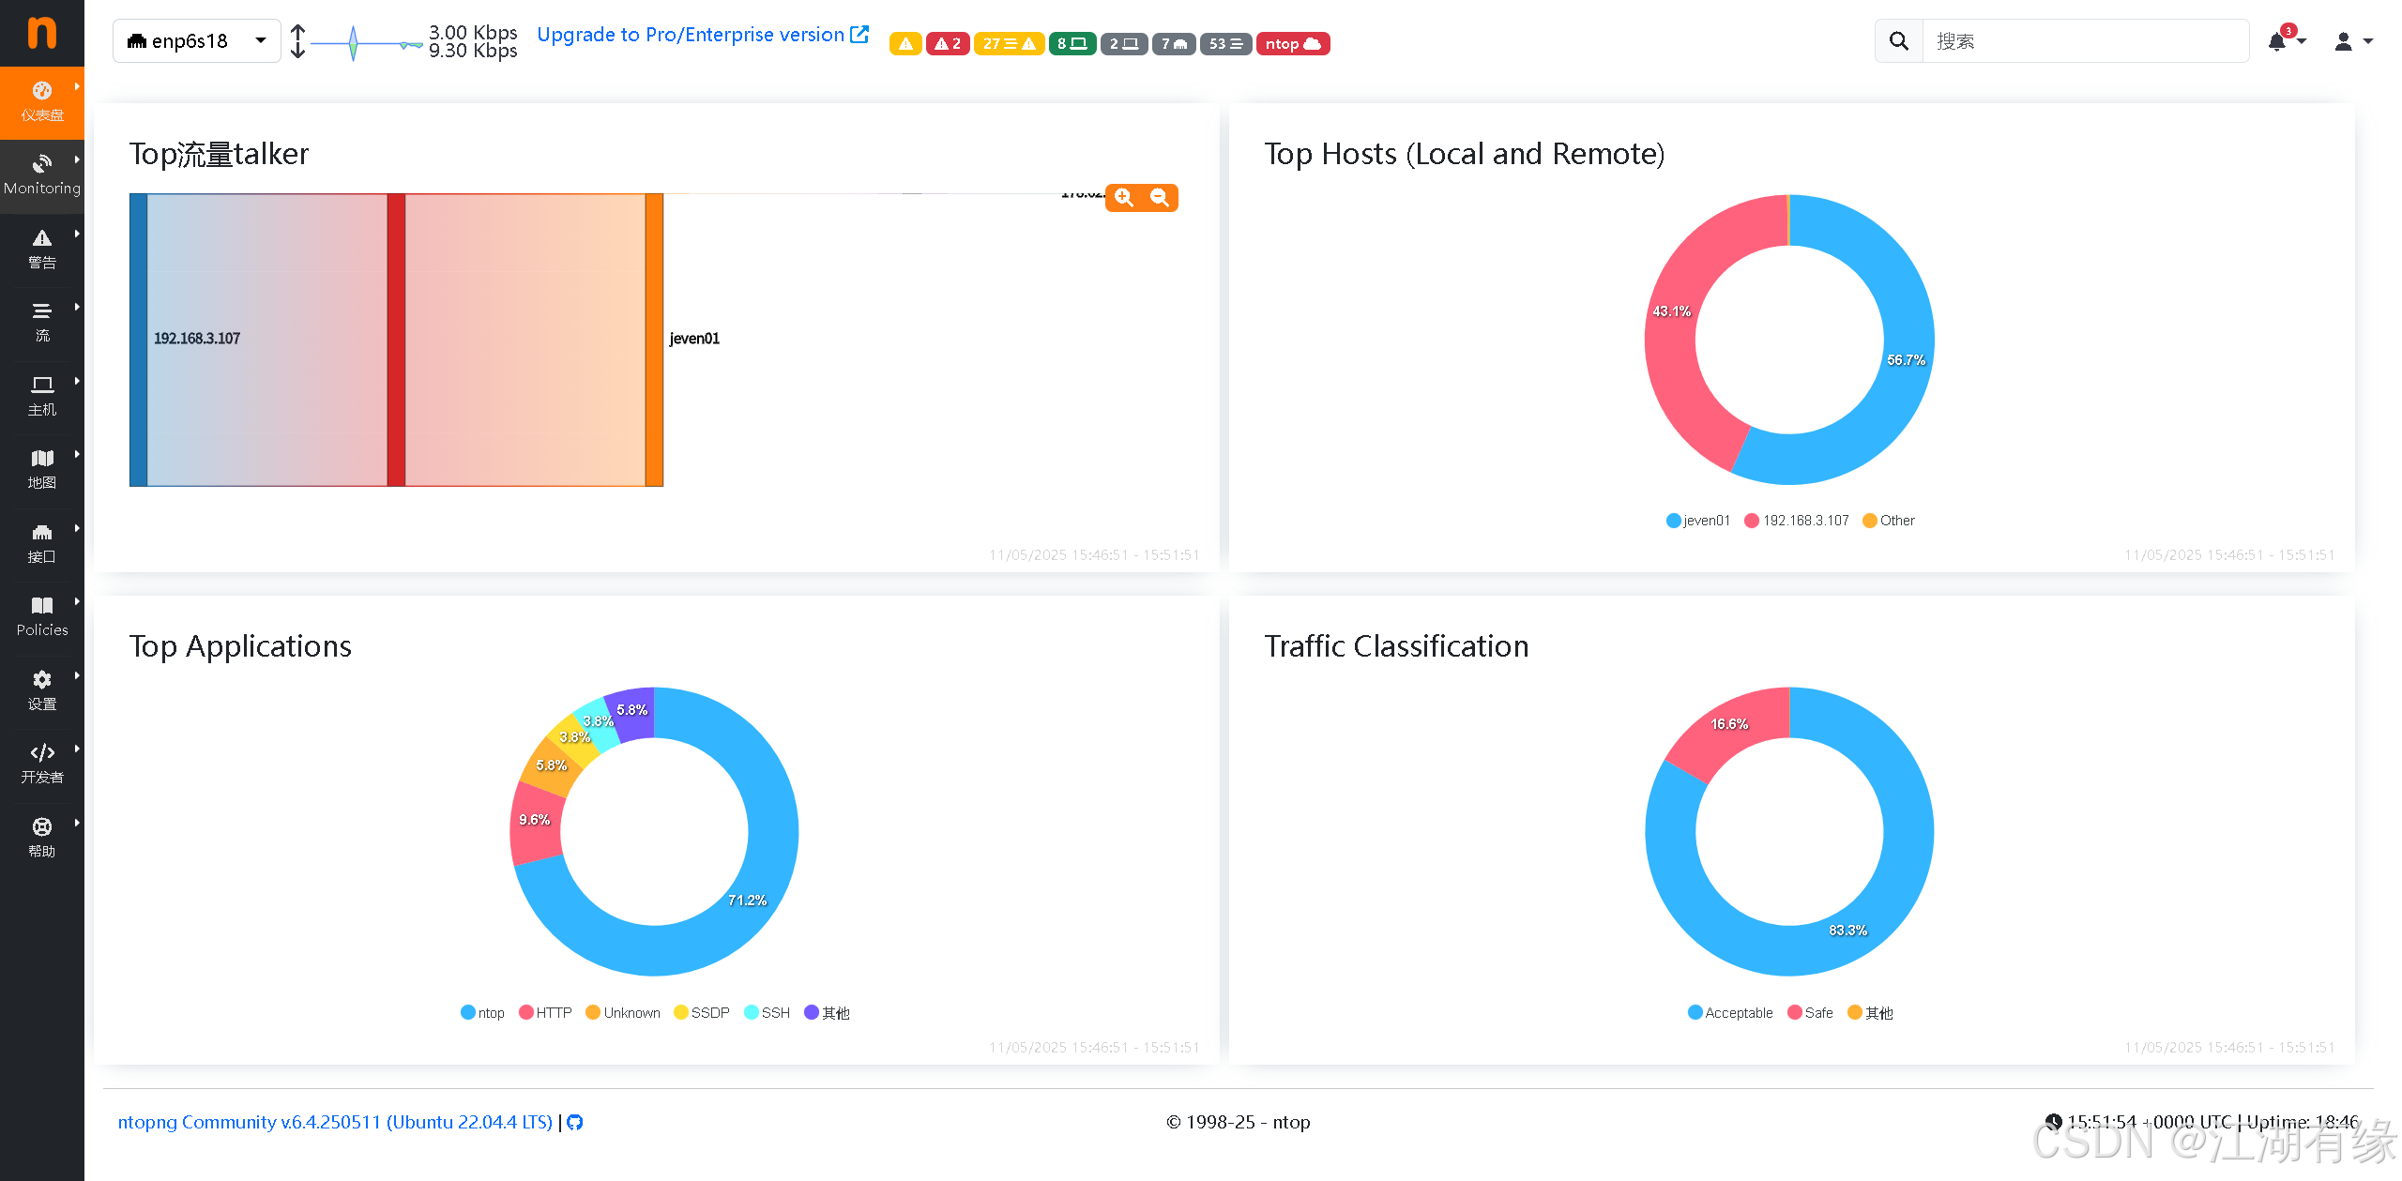The width and height of the screenshot is (2402, 1181).
Task: Click the 53 flows badge
Action: (1224, 43)
